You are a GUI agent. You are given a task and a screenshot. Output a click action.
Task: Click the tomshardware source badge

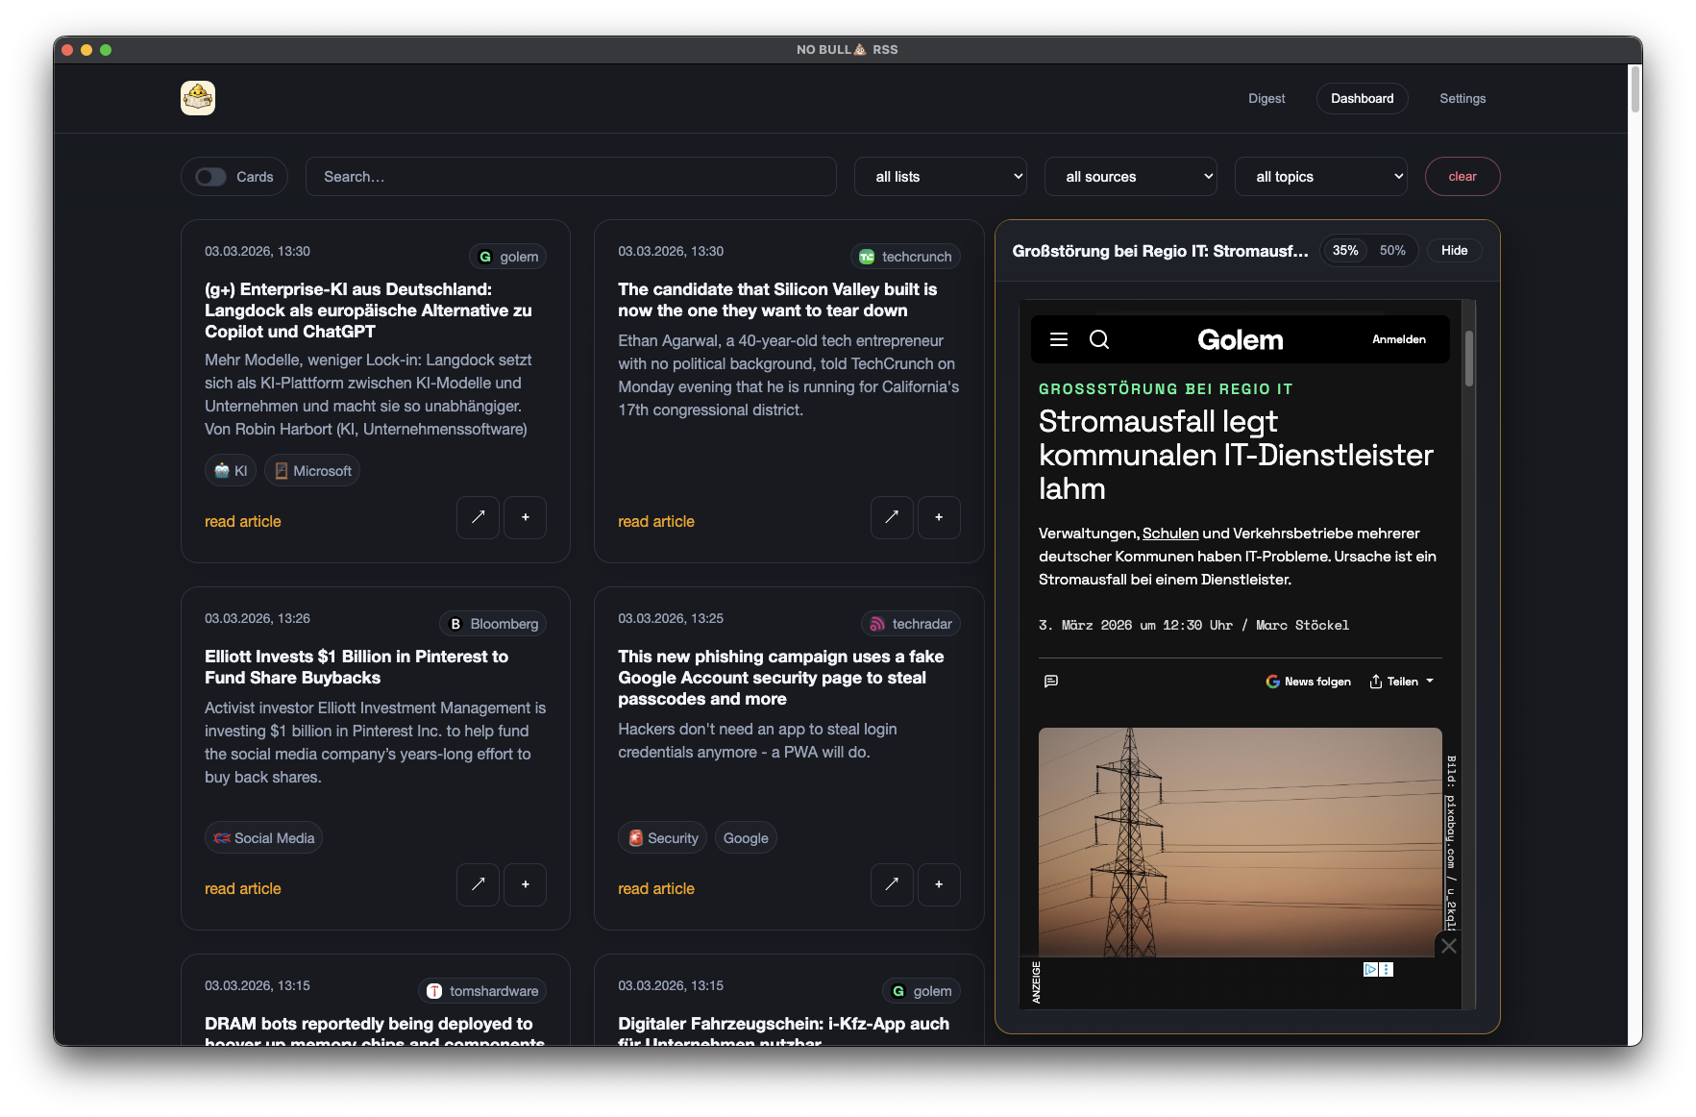pyautogui.click(x=482, y=991)
